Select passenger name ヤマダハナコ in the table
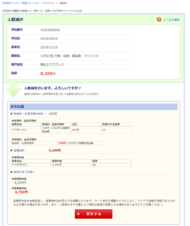Screen dimensions: 190x226 [x=19, y=130]
